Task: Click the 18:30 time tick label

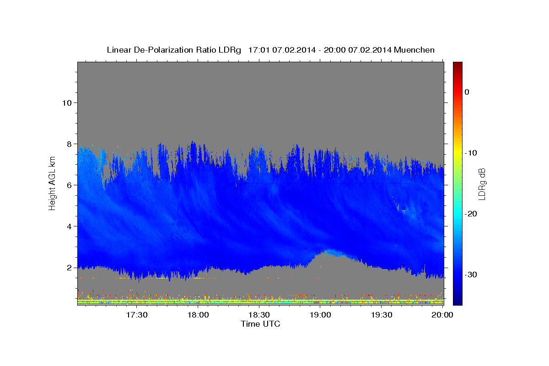Action: (x=259, y=315)
